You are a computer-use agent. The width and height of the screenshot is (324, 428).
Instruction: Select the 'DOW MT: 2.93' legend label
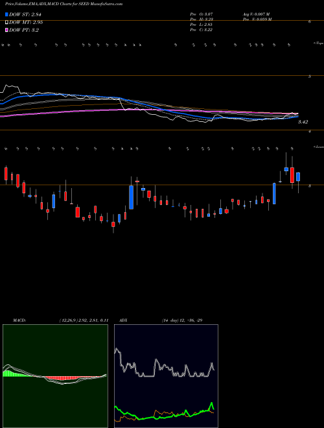click(26, 22)
